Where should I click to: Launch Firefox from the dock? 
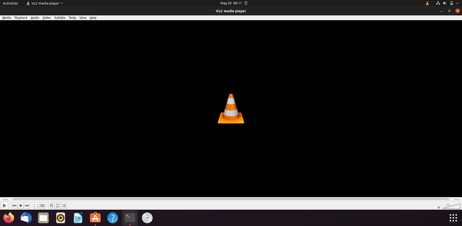click(x=9, y=218)
